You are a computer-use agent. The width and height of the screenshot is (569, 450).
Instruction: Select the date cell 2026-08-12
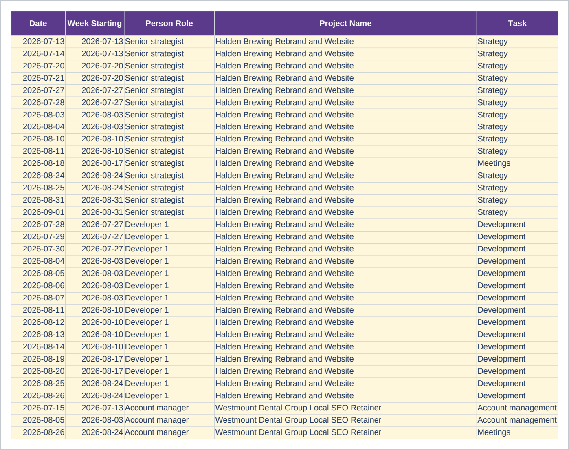(38, 322)
